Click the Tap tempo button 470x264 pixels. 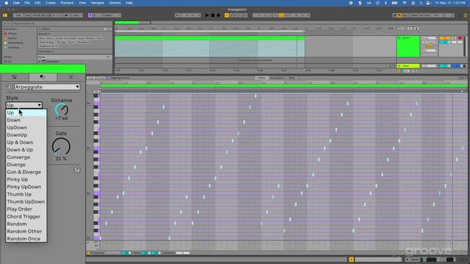27,15
